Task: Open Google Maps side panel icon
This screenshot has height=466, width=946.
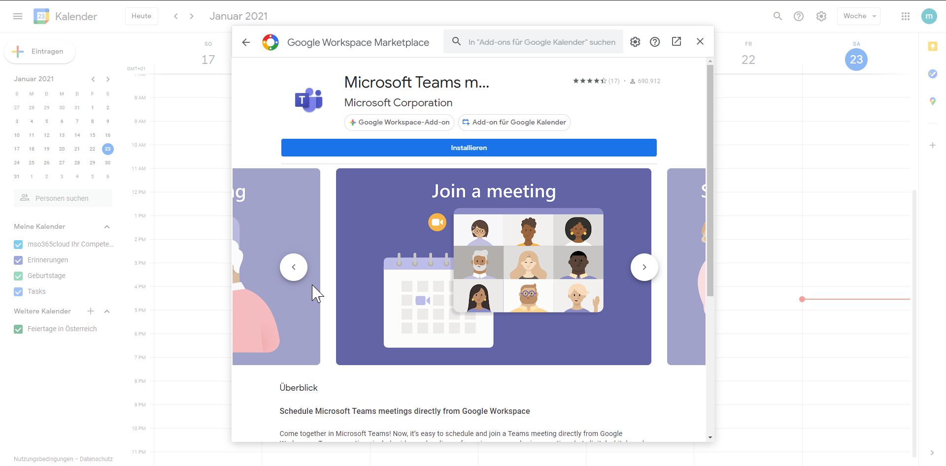Action: [x=933, y=101]
